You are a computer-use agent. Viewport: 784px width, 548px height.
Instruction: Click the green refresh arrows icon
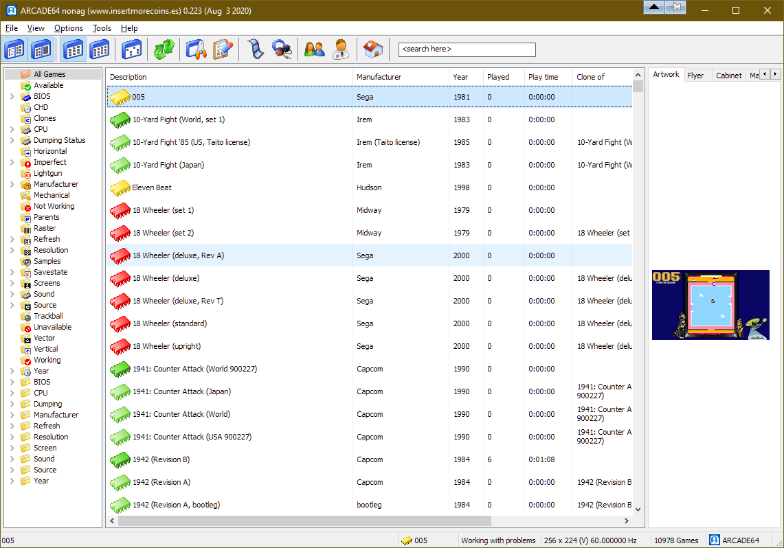[164, 49]
